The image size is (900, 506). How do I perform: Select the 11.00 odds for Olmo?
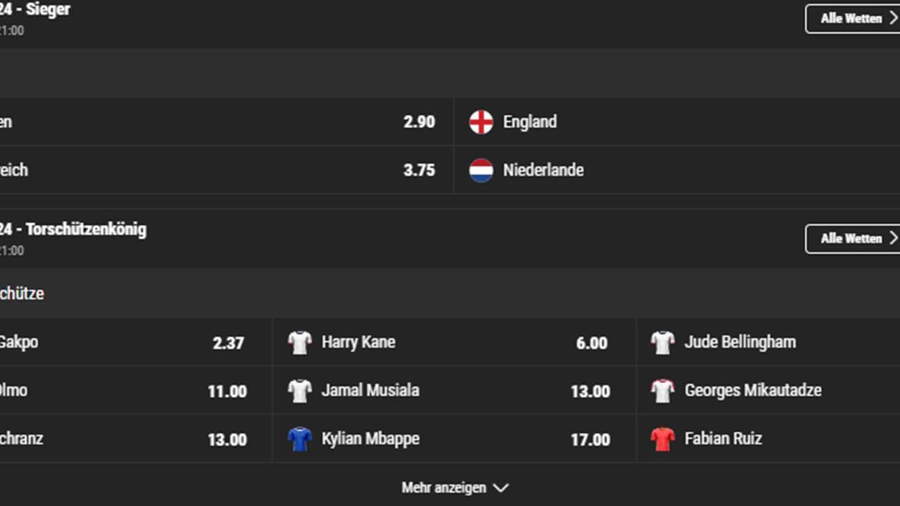click(227, 390)
